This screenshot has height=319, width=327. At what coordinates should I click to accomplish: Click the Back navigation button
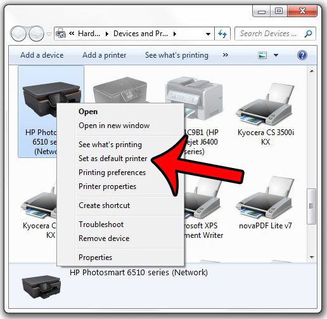tap(18, 34)
